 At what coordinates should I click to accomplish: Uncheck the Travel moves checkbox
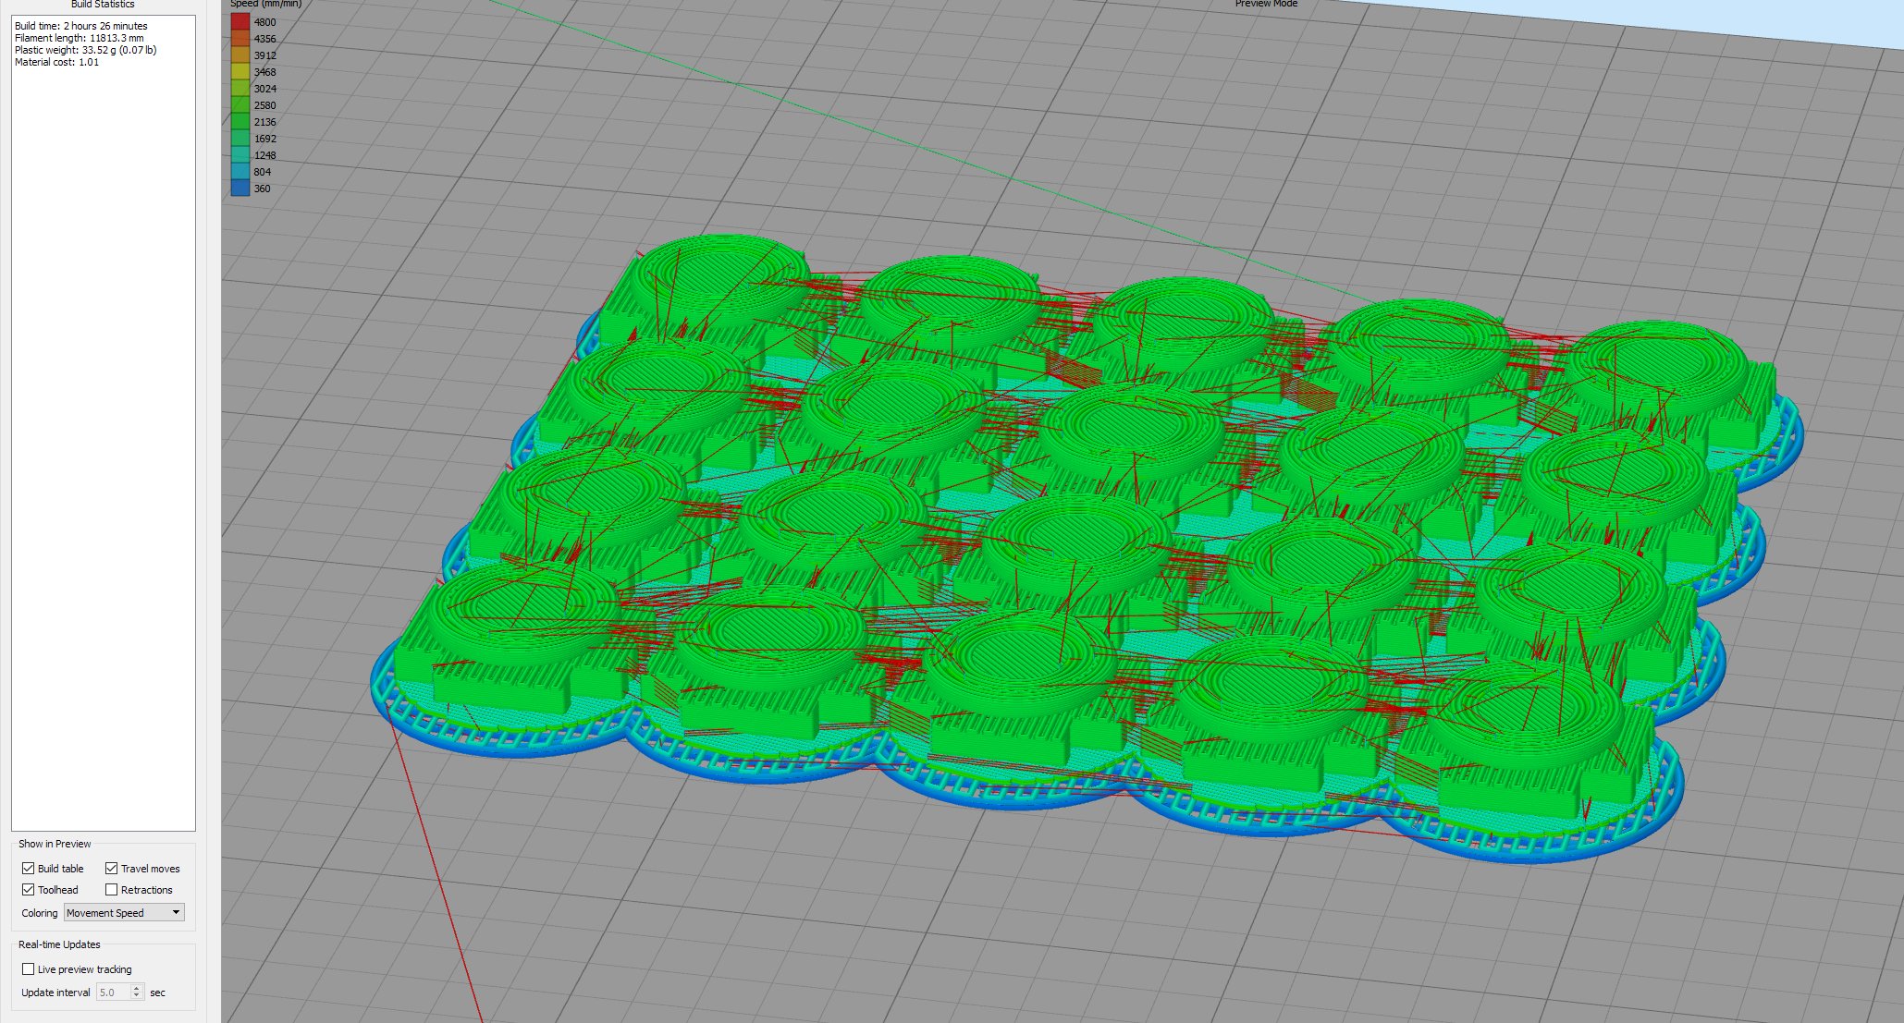coord(112,869)
